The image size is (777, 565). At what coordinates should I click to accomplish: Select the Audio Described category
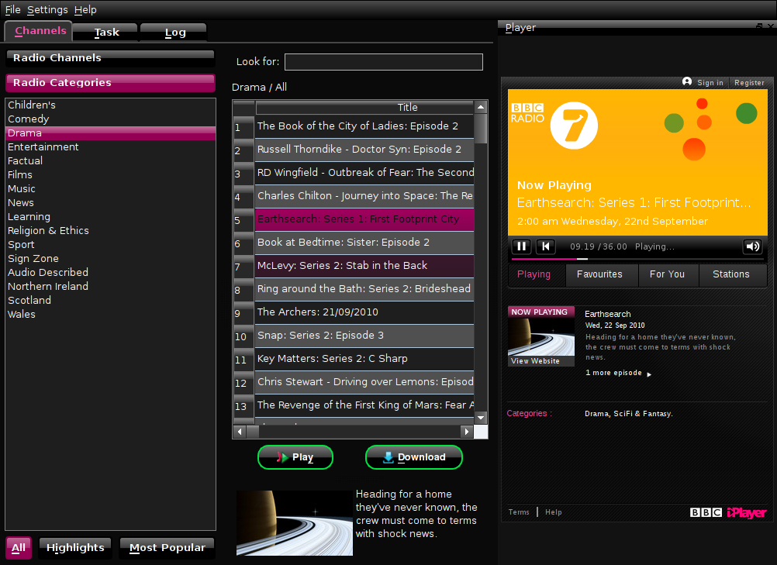[x=111, y=272]
